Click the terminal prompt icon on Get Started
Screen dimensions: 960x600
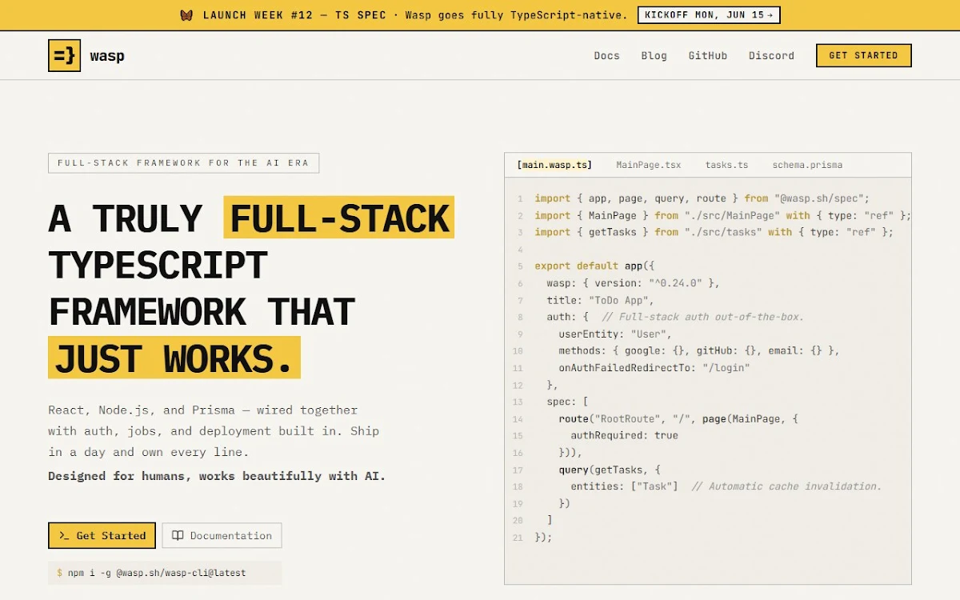coord(64,535)
